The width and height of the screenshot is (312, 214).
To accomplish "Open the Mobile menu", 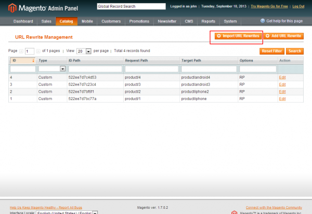I will click(87, 21).
